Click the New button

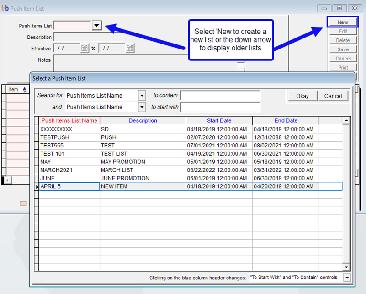[343, 22]
